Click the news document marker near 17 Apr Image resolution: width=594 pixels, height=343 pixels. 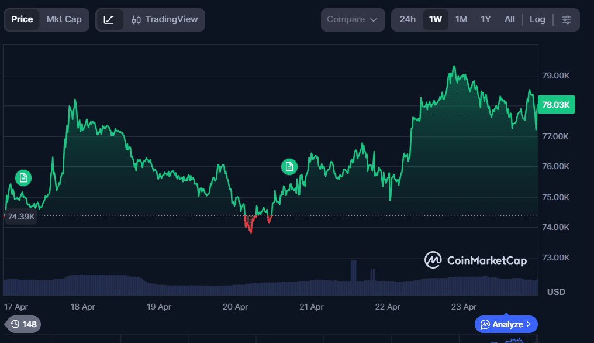23,177
